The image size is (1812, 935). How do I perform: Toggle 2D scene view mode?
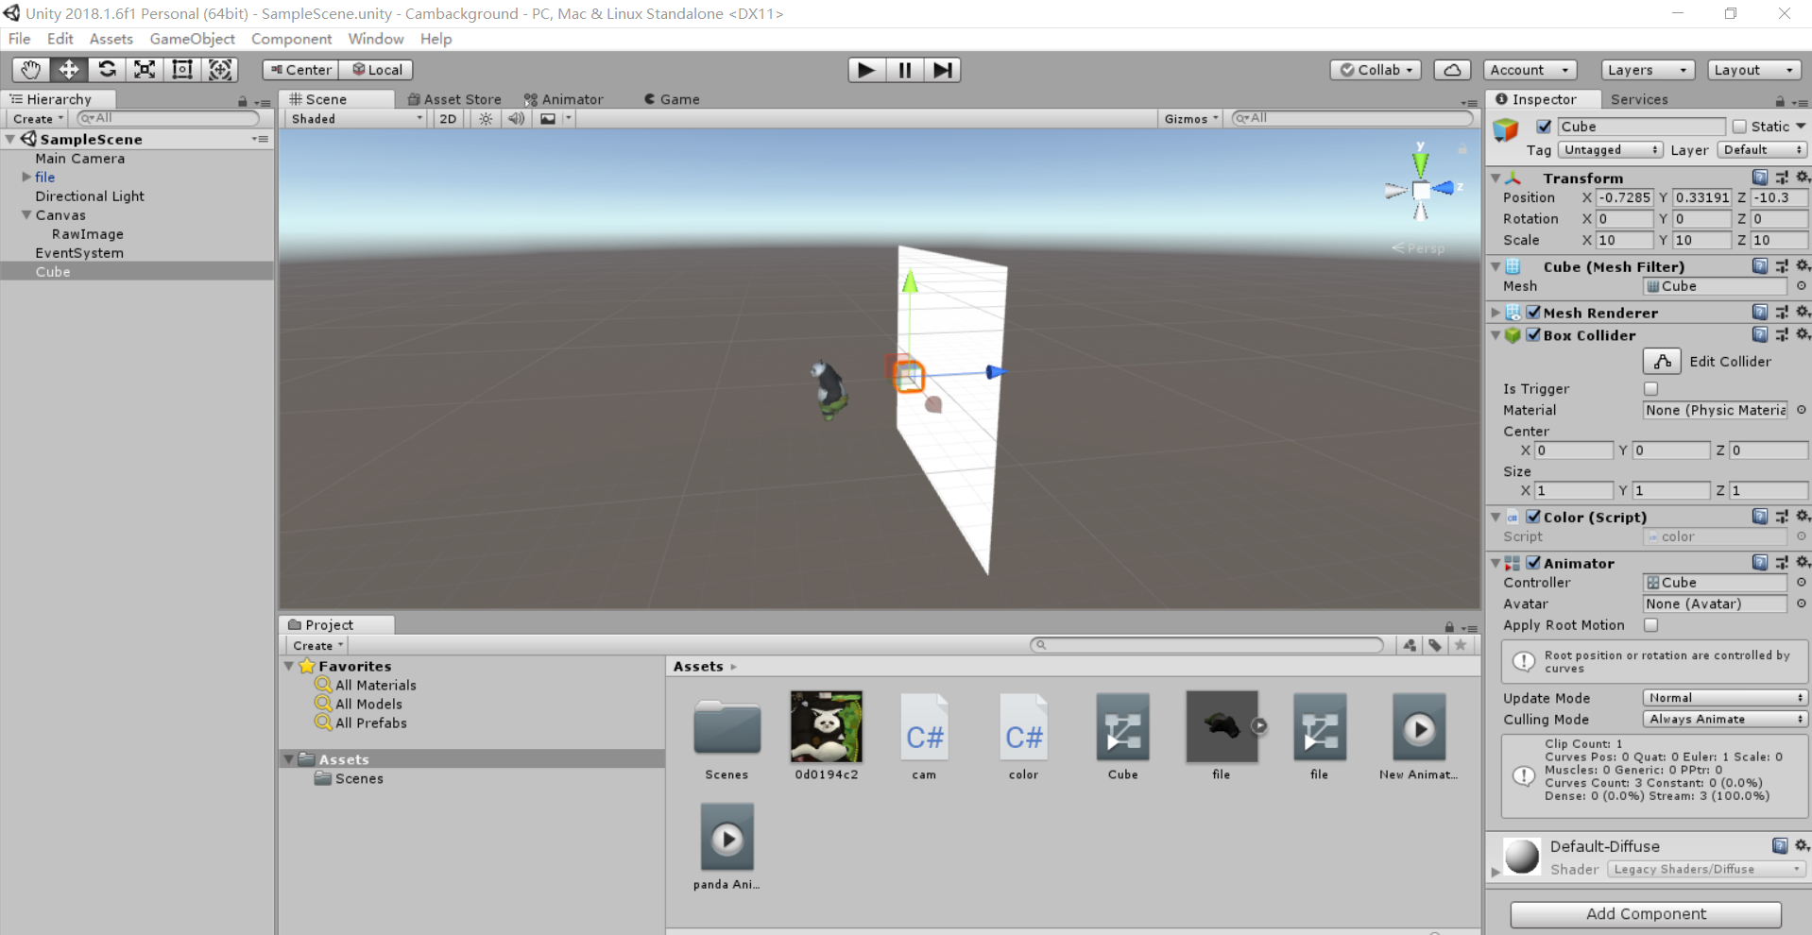447,118
